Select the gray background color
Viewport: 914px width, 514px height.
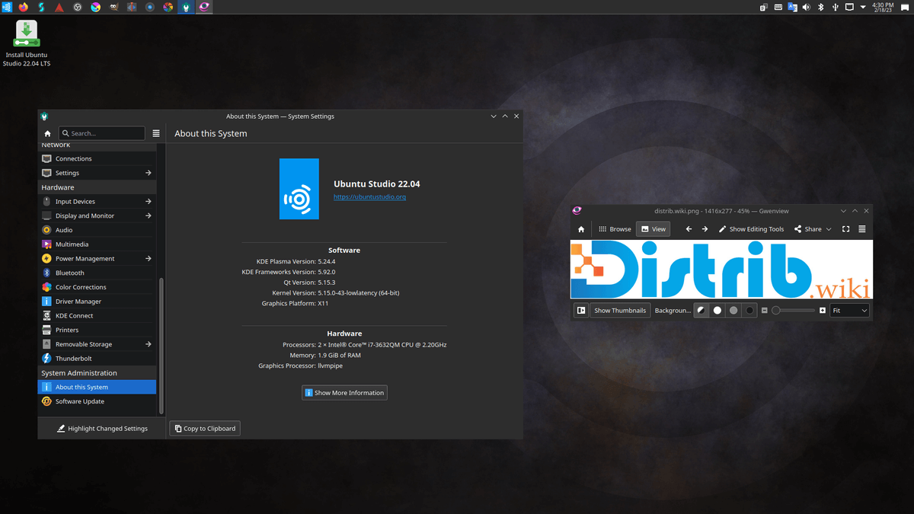[733, 311]
